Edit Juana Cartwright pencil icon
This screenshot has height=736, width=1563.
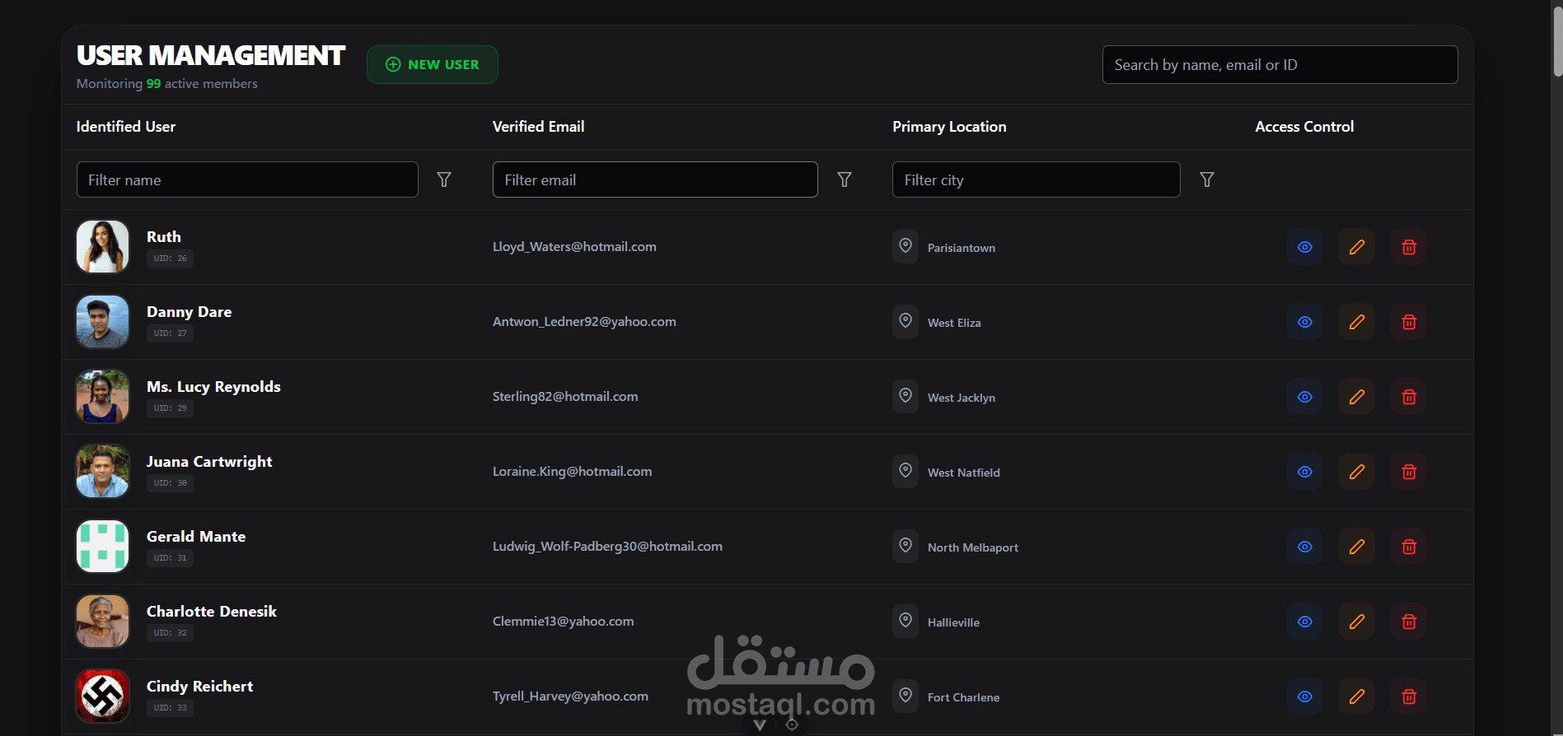1357,472
